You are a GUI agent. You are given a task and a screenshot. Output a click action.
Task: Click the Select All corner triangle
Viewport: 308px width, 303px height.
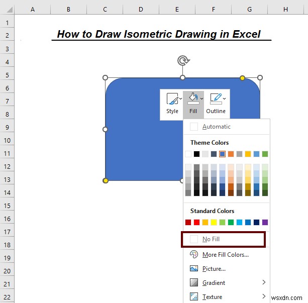coord(10,10)
